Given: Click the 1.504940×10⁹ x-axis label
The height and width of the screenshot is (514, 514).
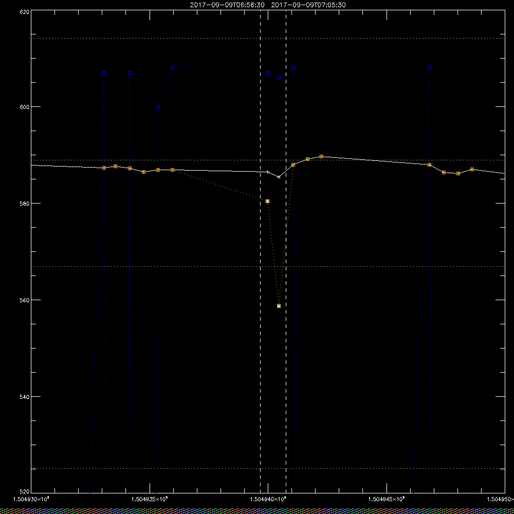Looking at the screenshot, I should 268,499.
